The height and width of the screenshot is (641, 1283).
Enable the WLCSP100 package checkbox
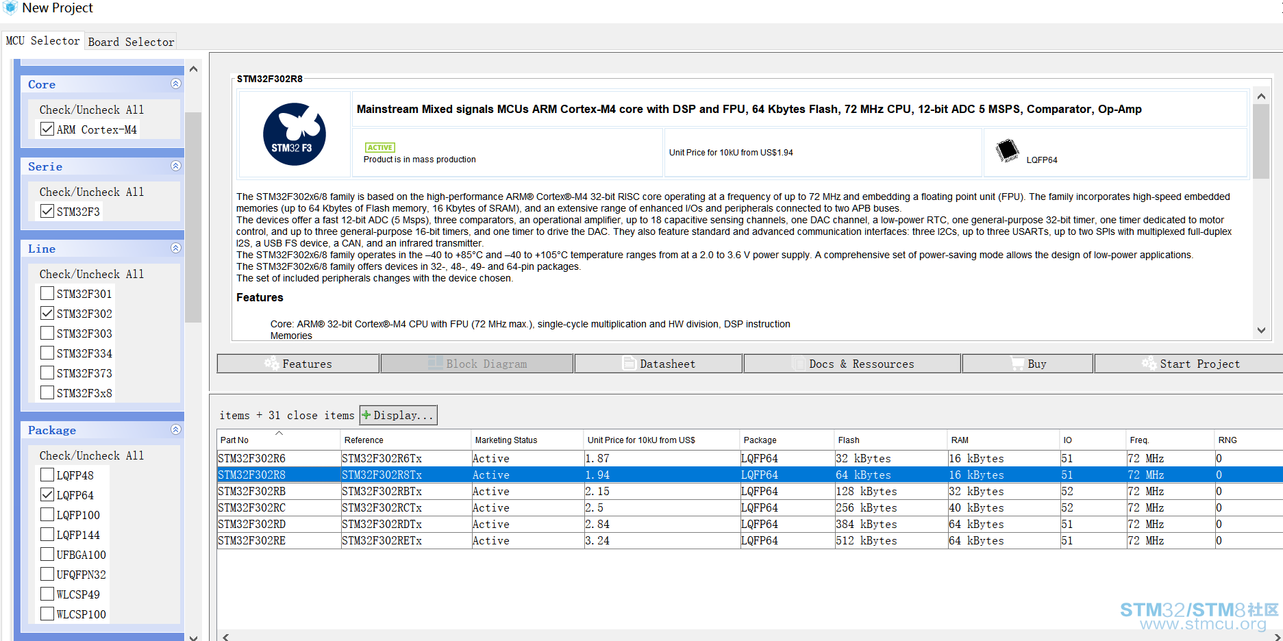click(47, 614)
